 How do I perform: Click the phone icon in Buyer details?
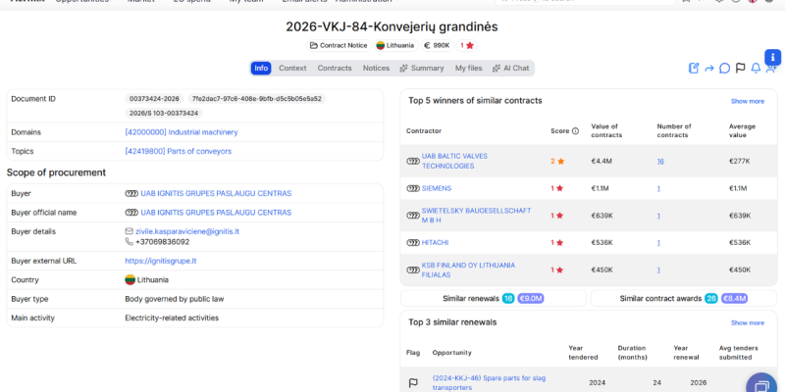pyautogui.click(x=130, y=241)
